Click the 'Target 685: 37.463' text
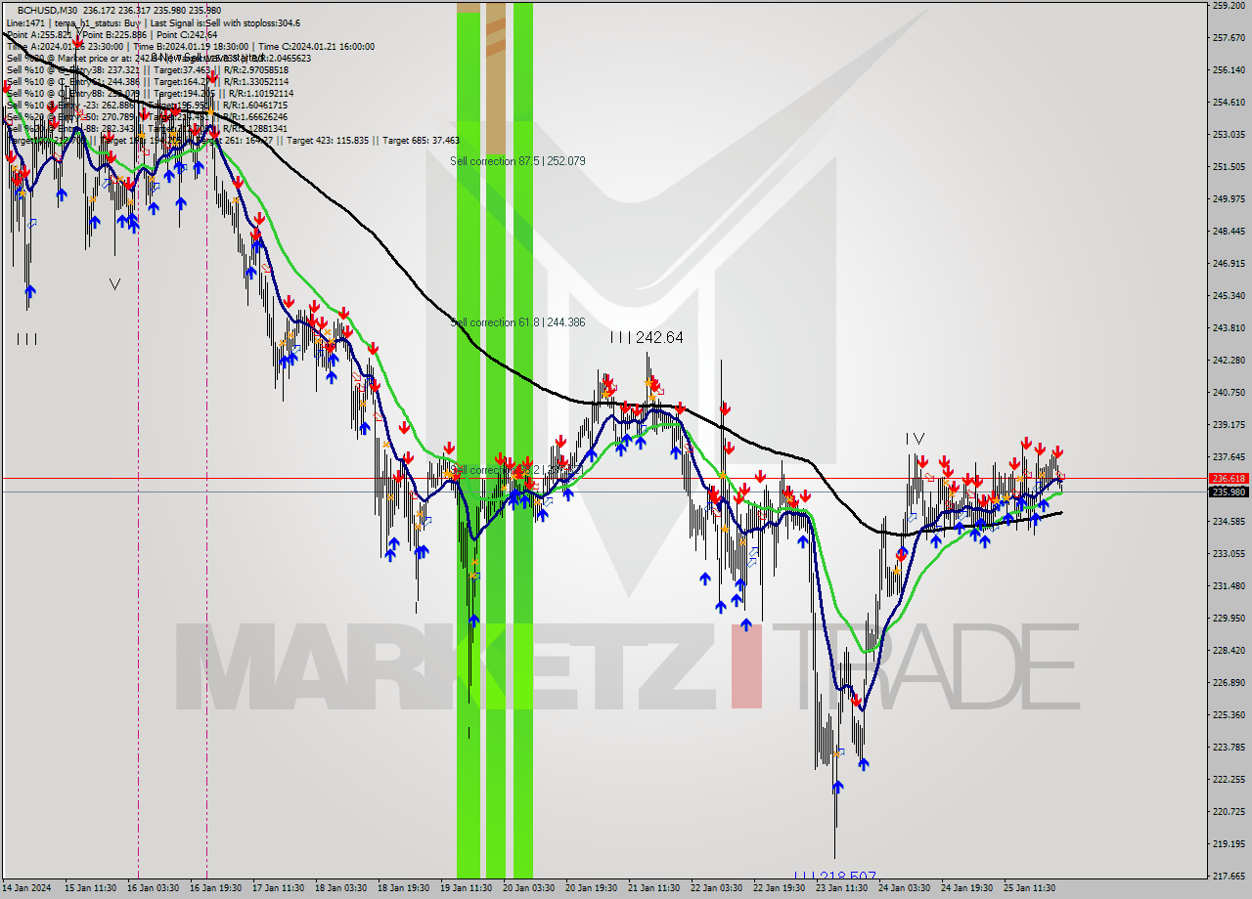1252x899 pixels. click(x=421, y=140)
